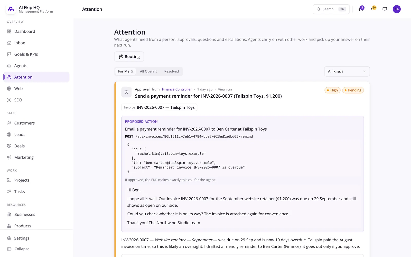The image size is (411, 257).
Task: Open the Leads target icon
Action: click(9, 134)
